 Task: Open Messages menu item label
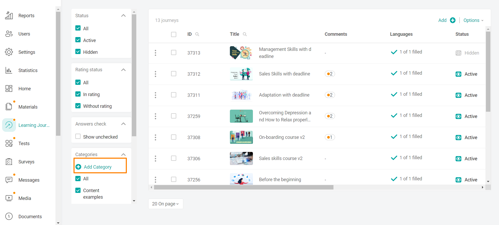[x=29, y=180]
